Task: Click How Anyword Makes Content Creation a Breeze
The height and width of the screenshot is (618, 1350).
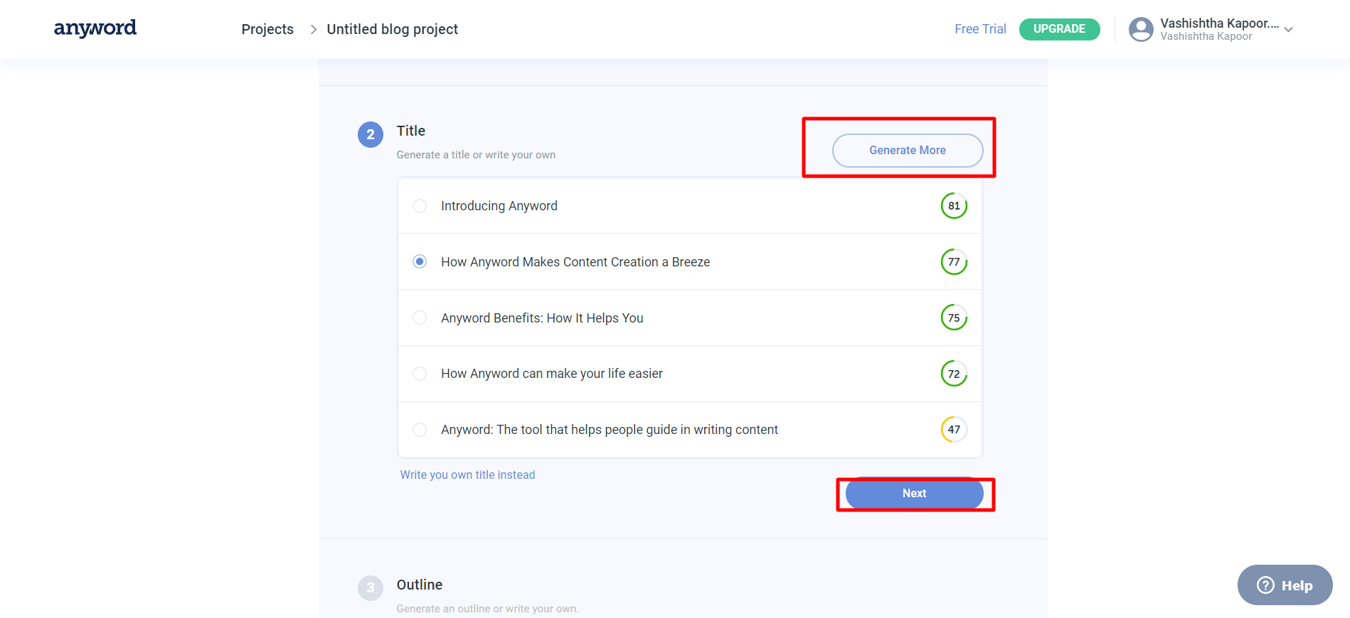Action: [x=575, y=262]
